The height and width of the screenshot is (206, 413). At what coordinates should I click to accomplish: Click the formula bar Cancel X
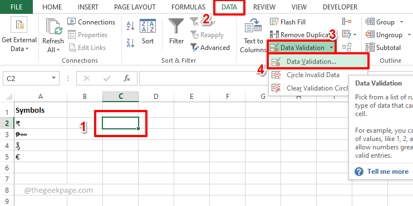87,78
